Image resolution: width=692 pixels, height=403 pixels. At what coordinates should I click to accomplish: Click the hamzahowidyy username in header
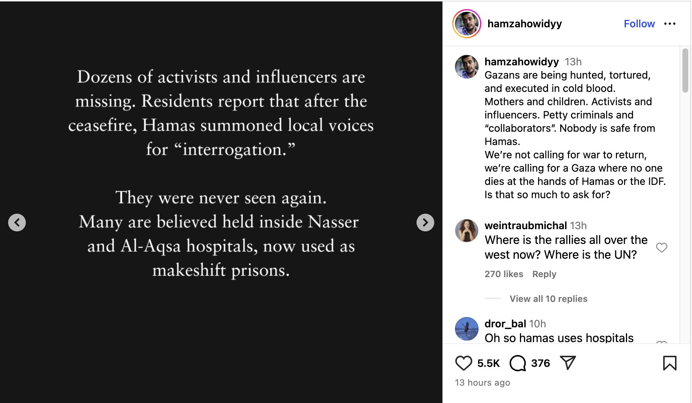(x=524, y=24)
